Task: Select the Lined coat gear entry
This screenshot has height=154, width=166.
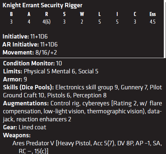Action: (32, 127)
